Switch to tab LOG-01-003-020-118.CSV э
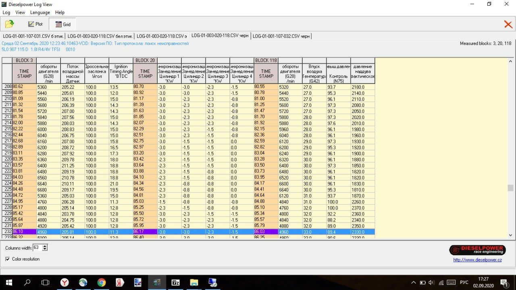 click(162, 36)
